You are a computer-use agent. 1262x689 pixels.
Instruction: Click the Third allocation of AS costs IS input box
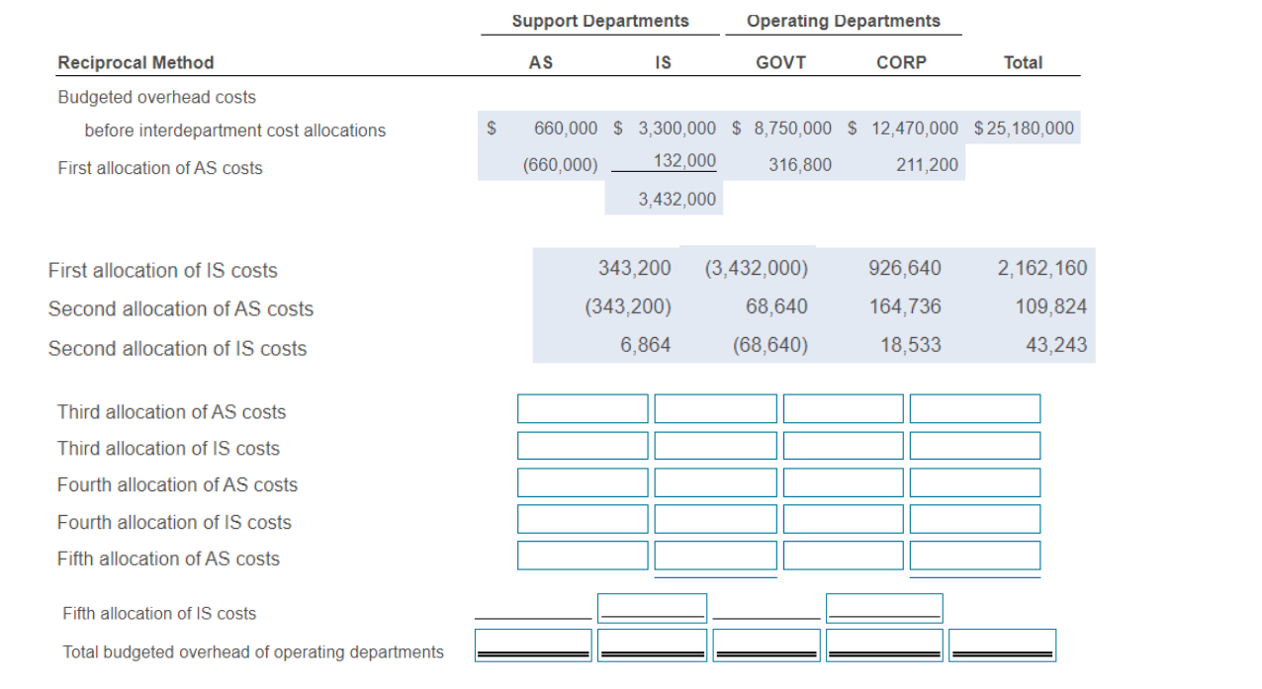click(714, 408)
